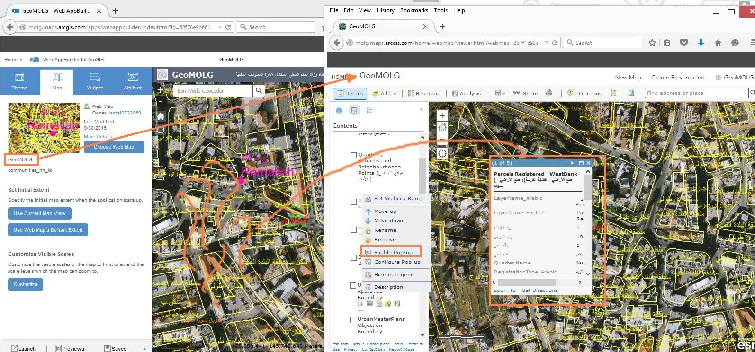Select the Map tab in Web AppBuilder
This screenshot has width=755, height=352.
57,81
